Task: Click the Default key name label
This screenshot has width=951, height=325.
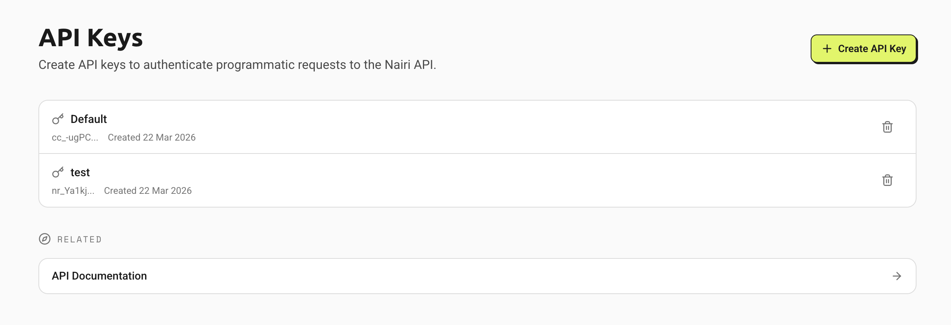Action: pos(89,119)
